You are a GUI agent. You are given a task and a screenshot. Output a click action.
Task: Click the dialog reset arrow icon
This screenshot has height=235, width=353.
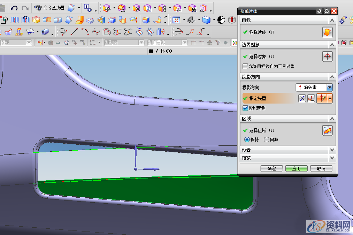pos(319,11)
